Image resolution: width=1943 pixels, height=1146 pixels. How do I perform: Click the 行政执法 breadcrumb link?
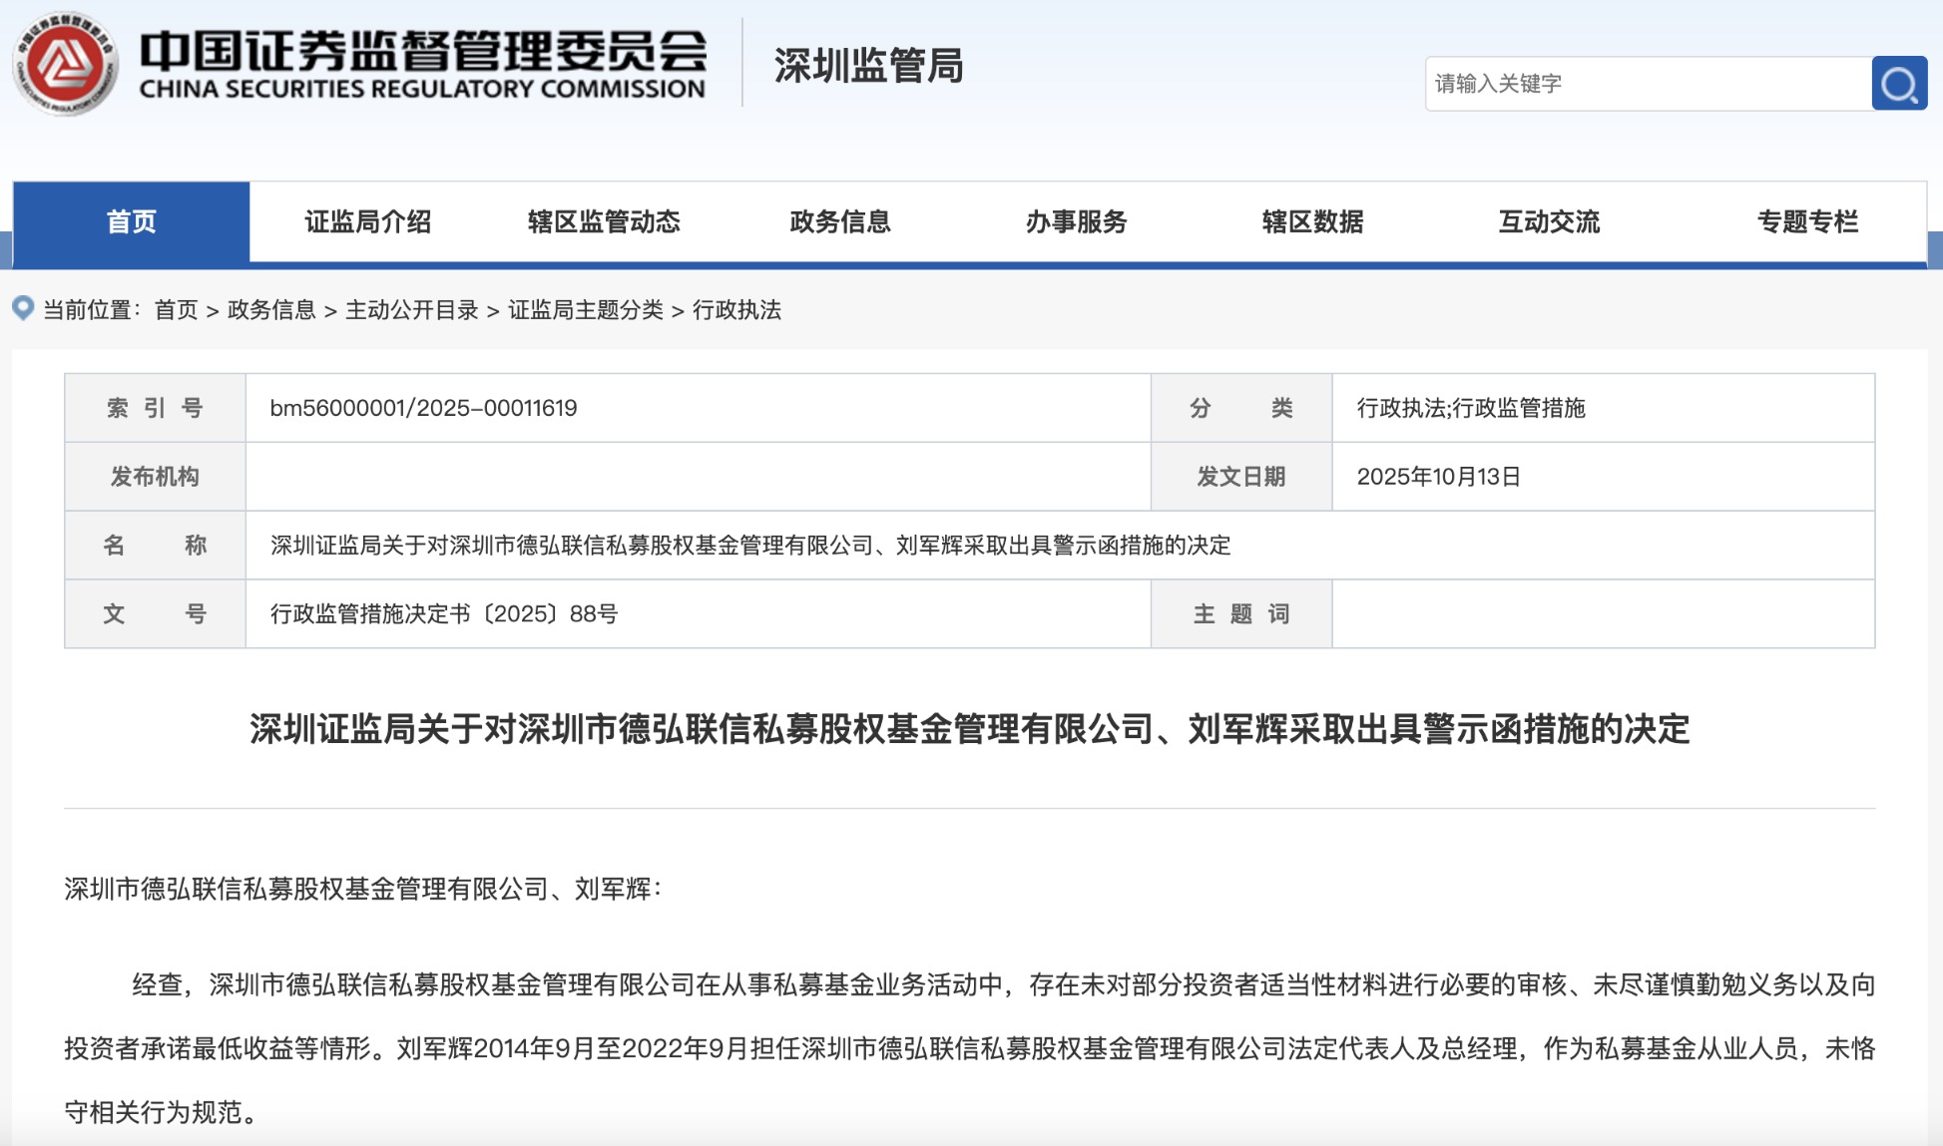(x=736, y=310)
